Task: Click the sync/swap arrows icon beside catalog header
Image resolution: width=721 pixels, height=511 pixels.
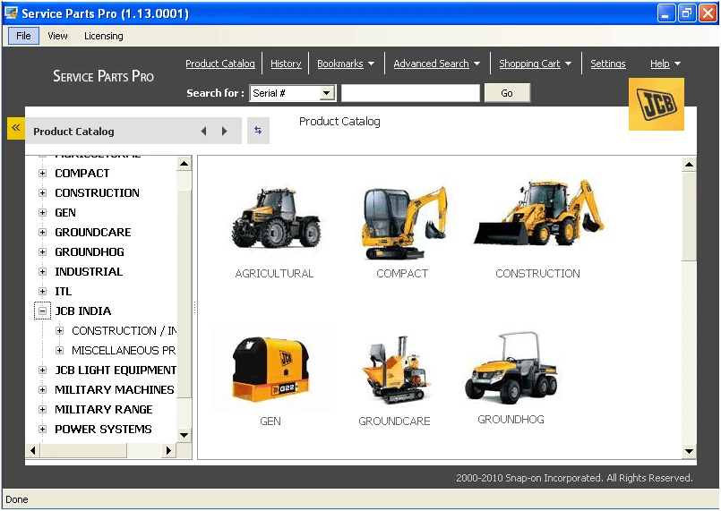Action: point(258,131)
